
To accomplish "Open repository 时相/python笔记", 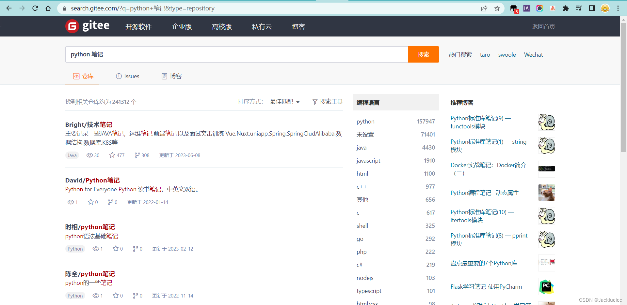I will [90, 227].
